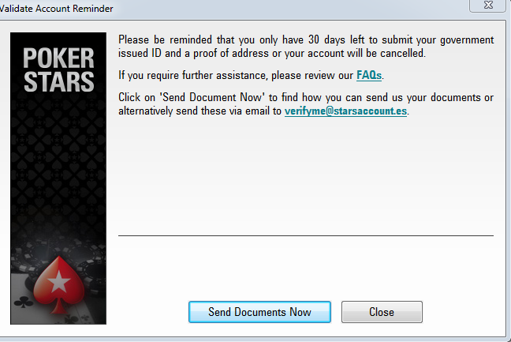511x342 pixels.
Task: Click the word STARS in the logo
Action: coord(59,81)
